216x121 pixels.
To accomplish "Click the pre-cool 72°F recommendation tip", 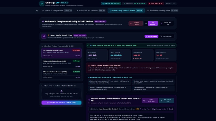I will pos(109,82).
